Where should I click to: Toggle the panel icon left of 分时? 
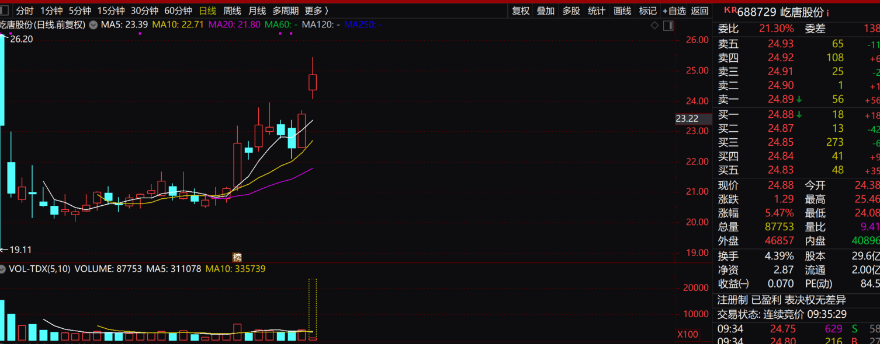[5, 10]
